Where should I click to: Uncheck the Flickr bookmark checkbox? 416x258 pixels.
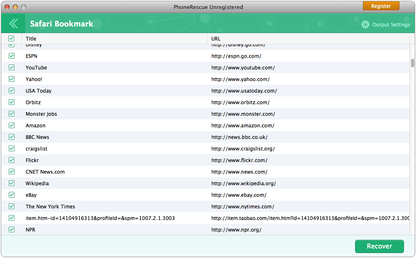12,160
